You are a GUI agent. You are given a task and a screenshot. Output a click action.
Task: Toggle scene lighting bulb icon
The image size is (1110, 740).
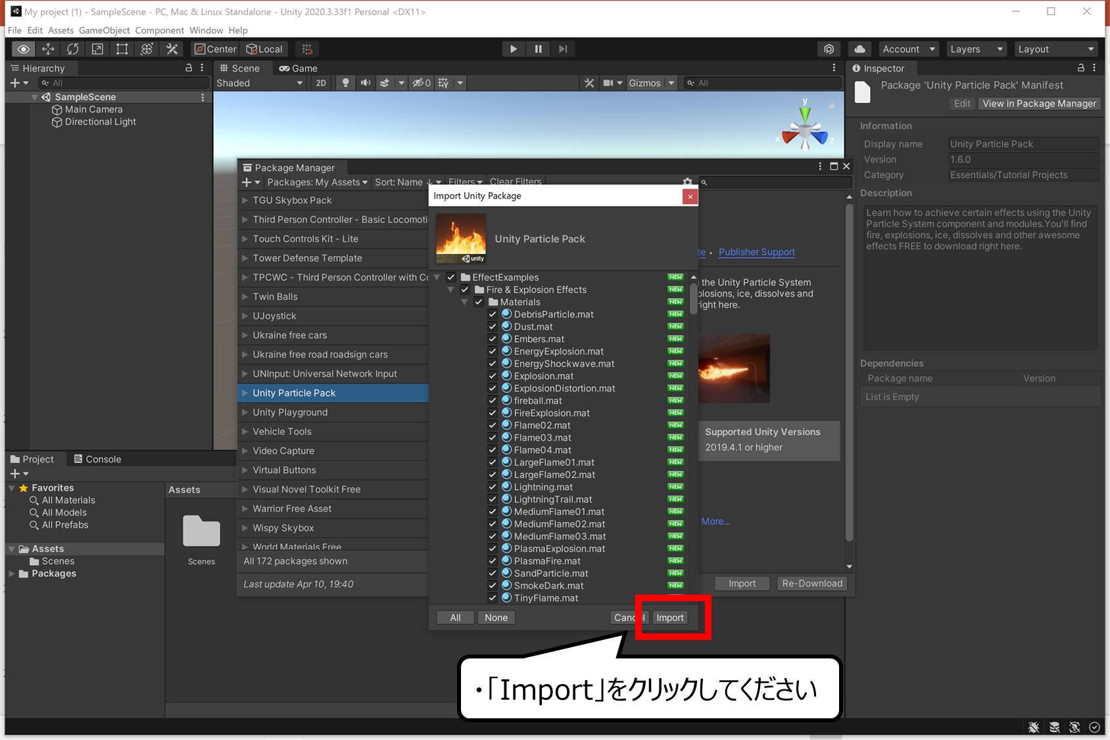pos(345,83)
